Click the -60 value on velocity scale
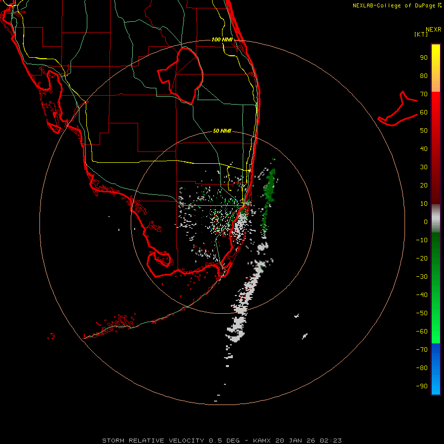The image size is (444, 444). (x=422, y=332)
